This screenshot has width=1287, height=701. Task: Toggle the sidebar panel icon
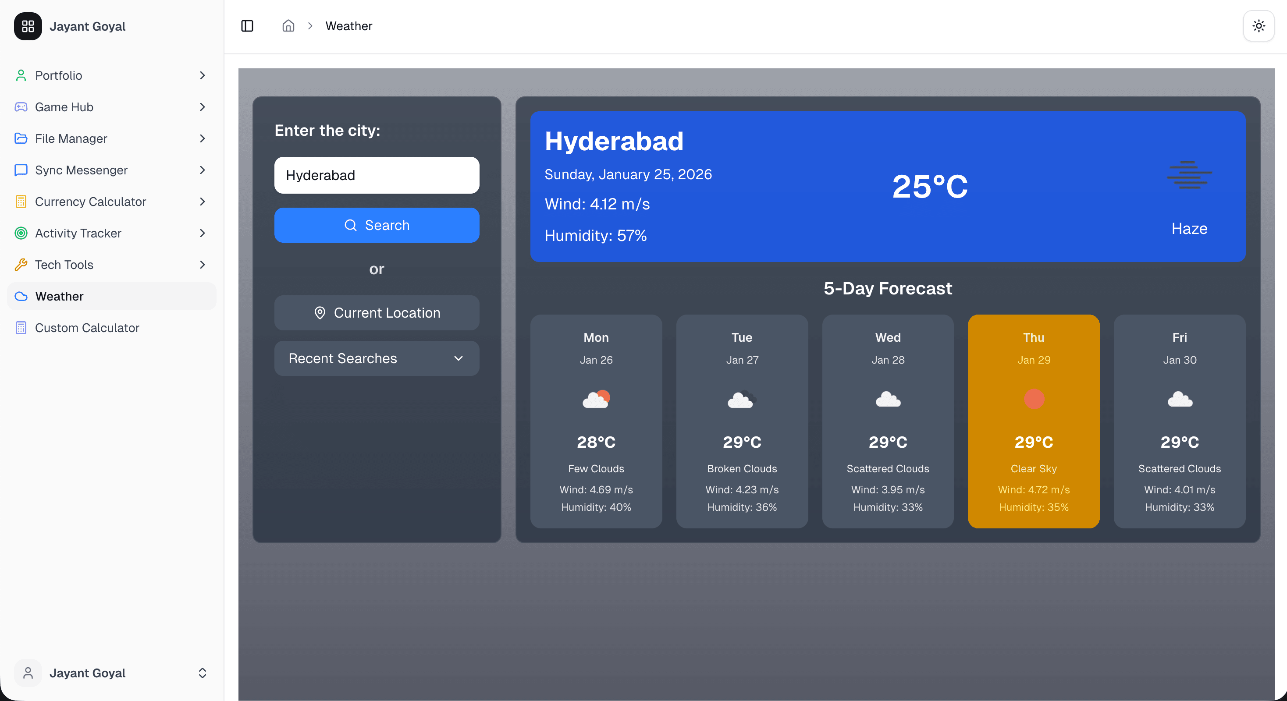247,26
